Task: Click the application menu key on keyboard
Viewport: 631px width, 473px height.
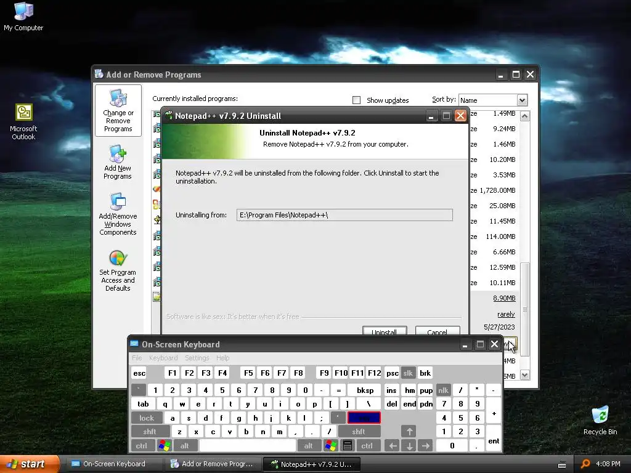Action: 348,446
